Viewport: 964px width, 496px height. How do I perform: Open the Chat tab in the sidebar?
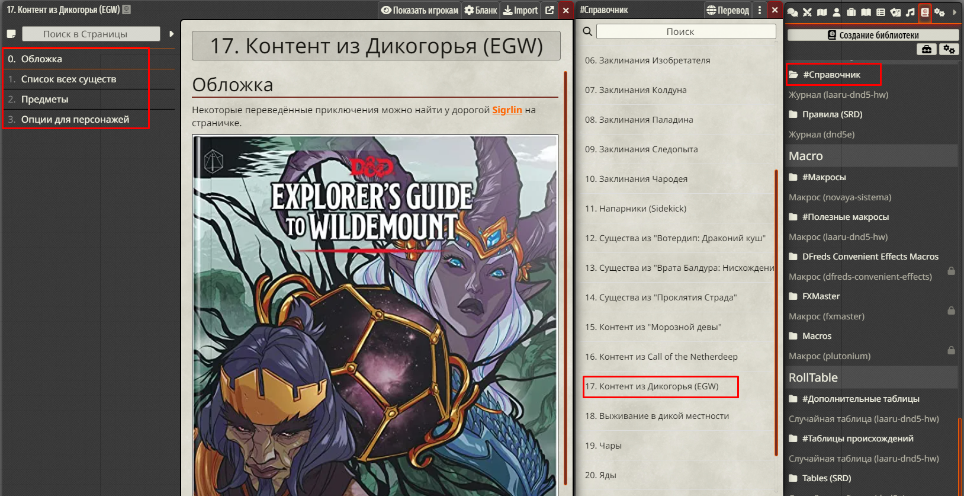tap(792, 12)
